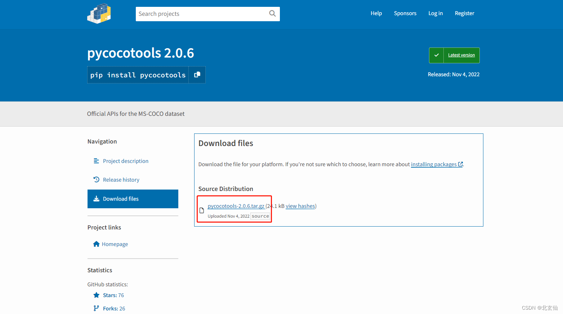Open the view hashes link
The height and width of the screenshot is (314, 563).
click(x=300, y=206)
